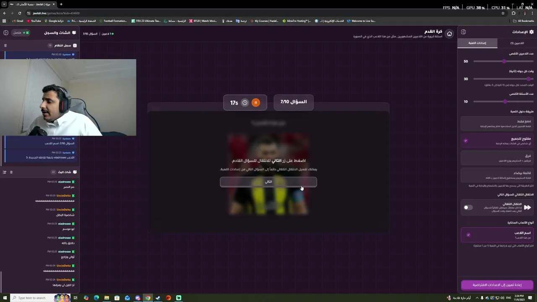The width and height of the screenshot is (537, 302).
Task: Click the browser reload button
Action: [x=19, y=13]
